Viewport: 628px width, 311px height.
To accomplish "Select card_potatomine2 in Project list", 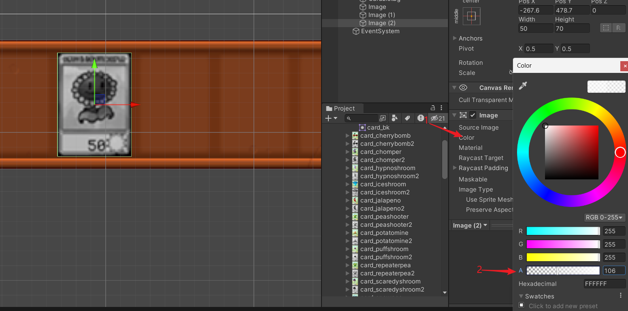I will tap(386, 241).
